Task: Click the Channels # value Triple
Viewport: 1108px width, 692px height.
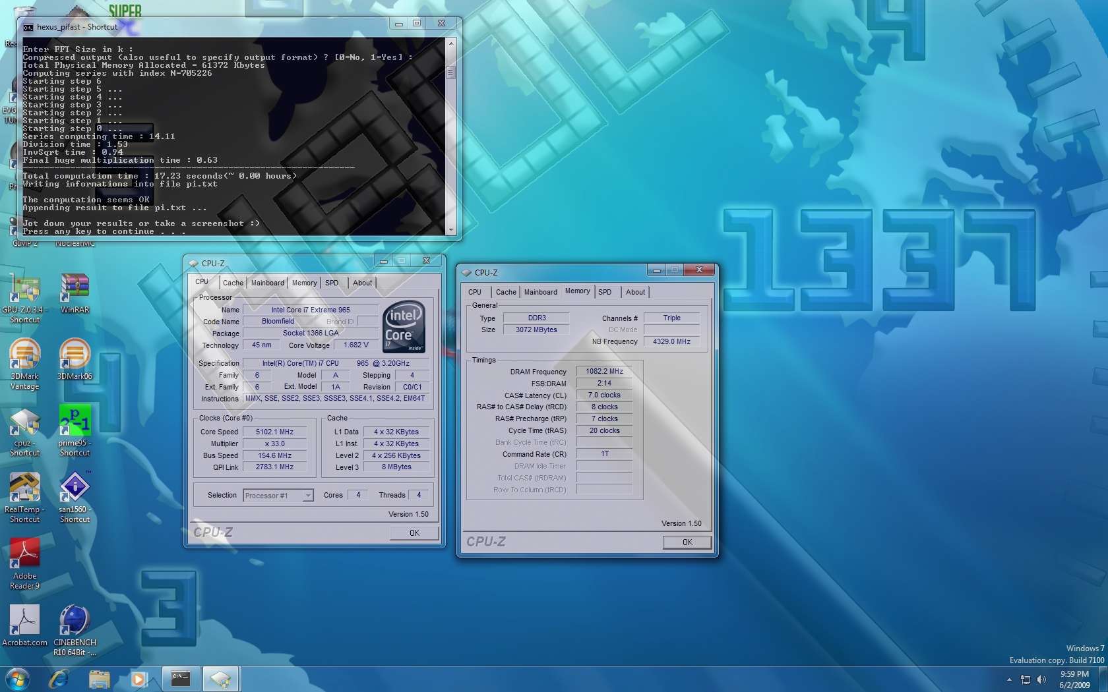Action: click(671, 318)
